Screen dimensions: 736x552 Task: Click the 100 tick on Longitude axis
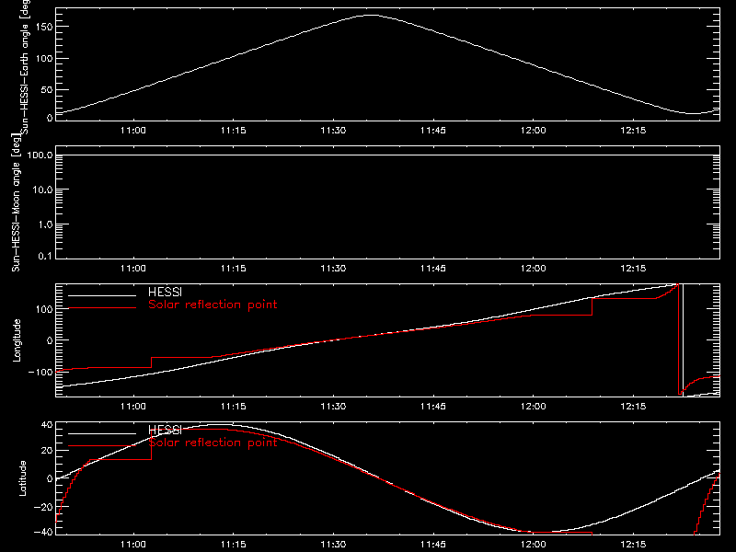(44, 309)
